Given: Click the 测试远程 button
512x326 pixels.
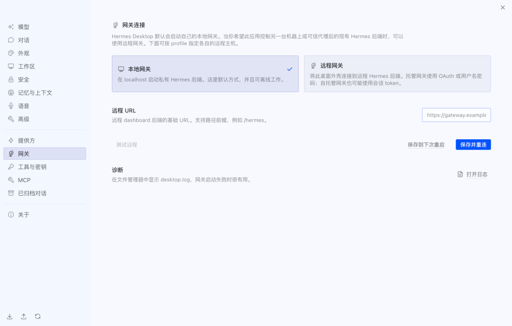Looking at the screenshot, I should [x=127, y=145].
